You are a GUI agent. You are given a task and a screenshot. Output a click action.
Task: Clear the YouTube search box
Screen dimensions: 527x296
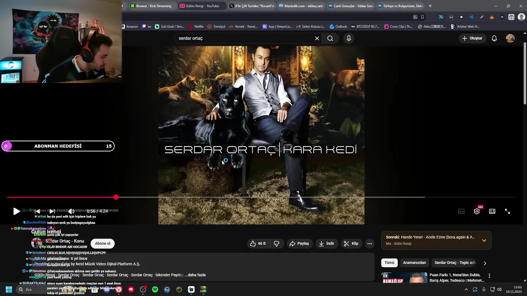point(317,38)
